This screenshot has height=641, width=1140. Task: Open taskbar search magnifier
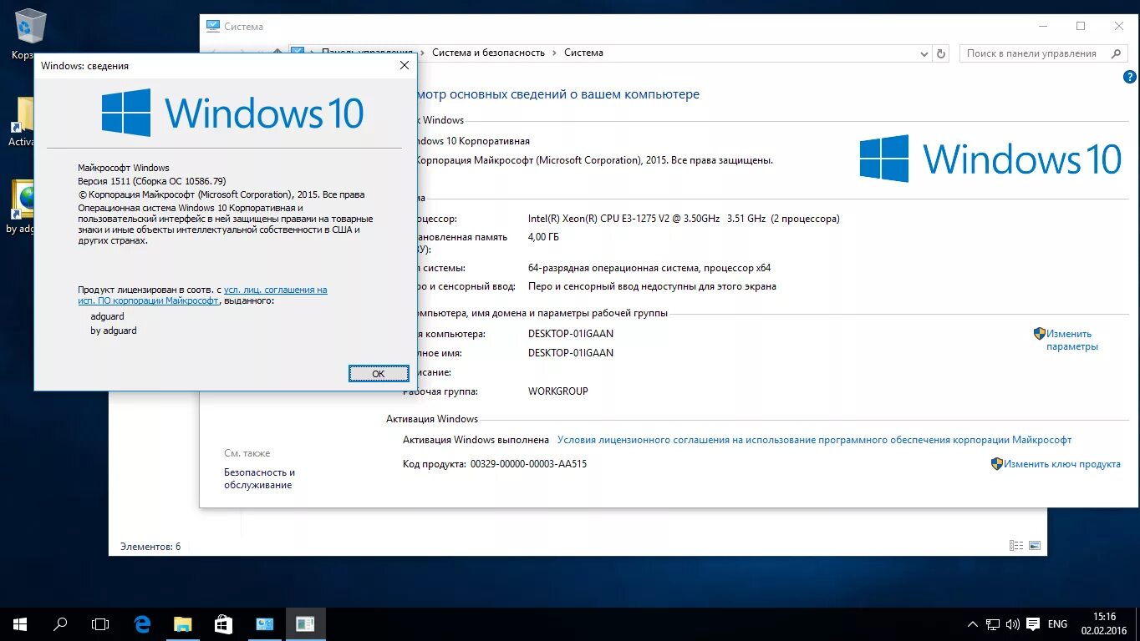point(60,623)
